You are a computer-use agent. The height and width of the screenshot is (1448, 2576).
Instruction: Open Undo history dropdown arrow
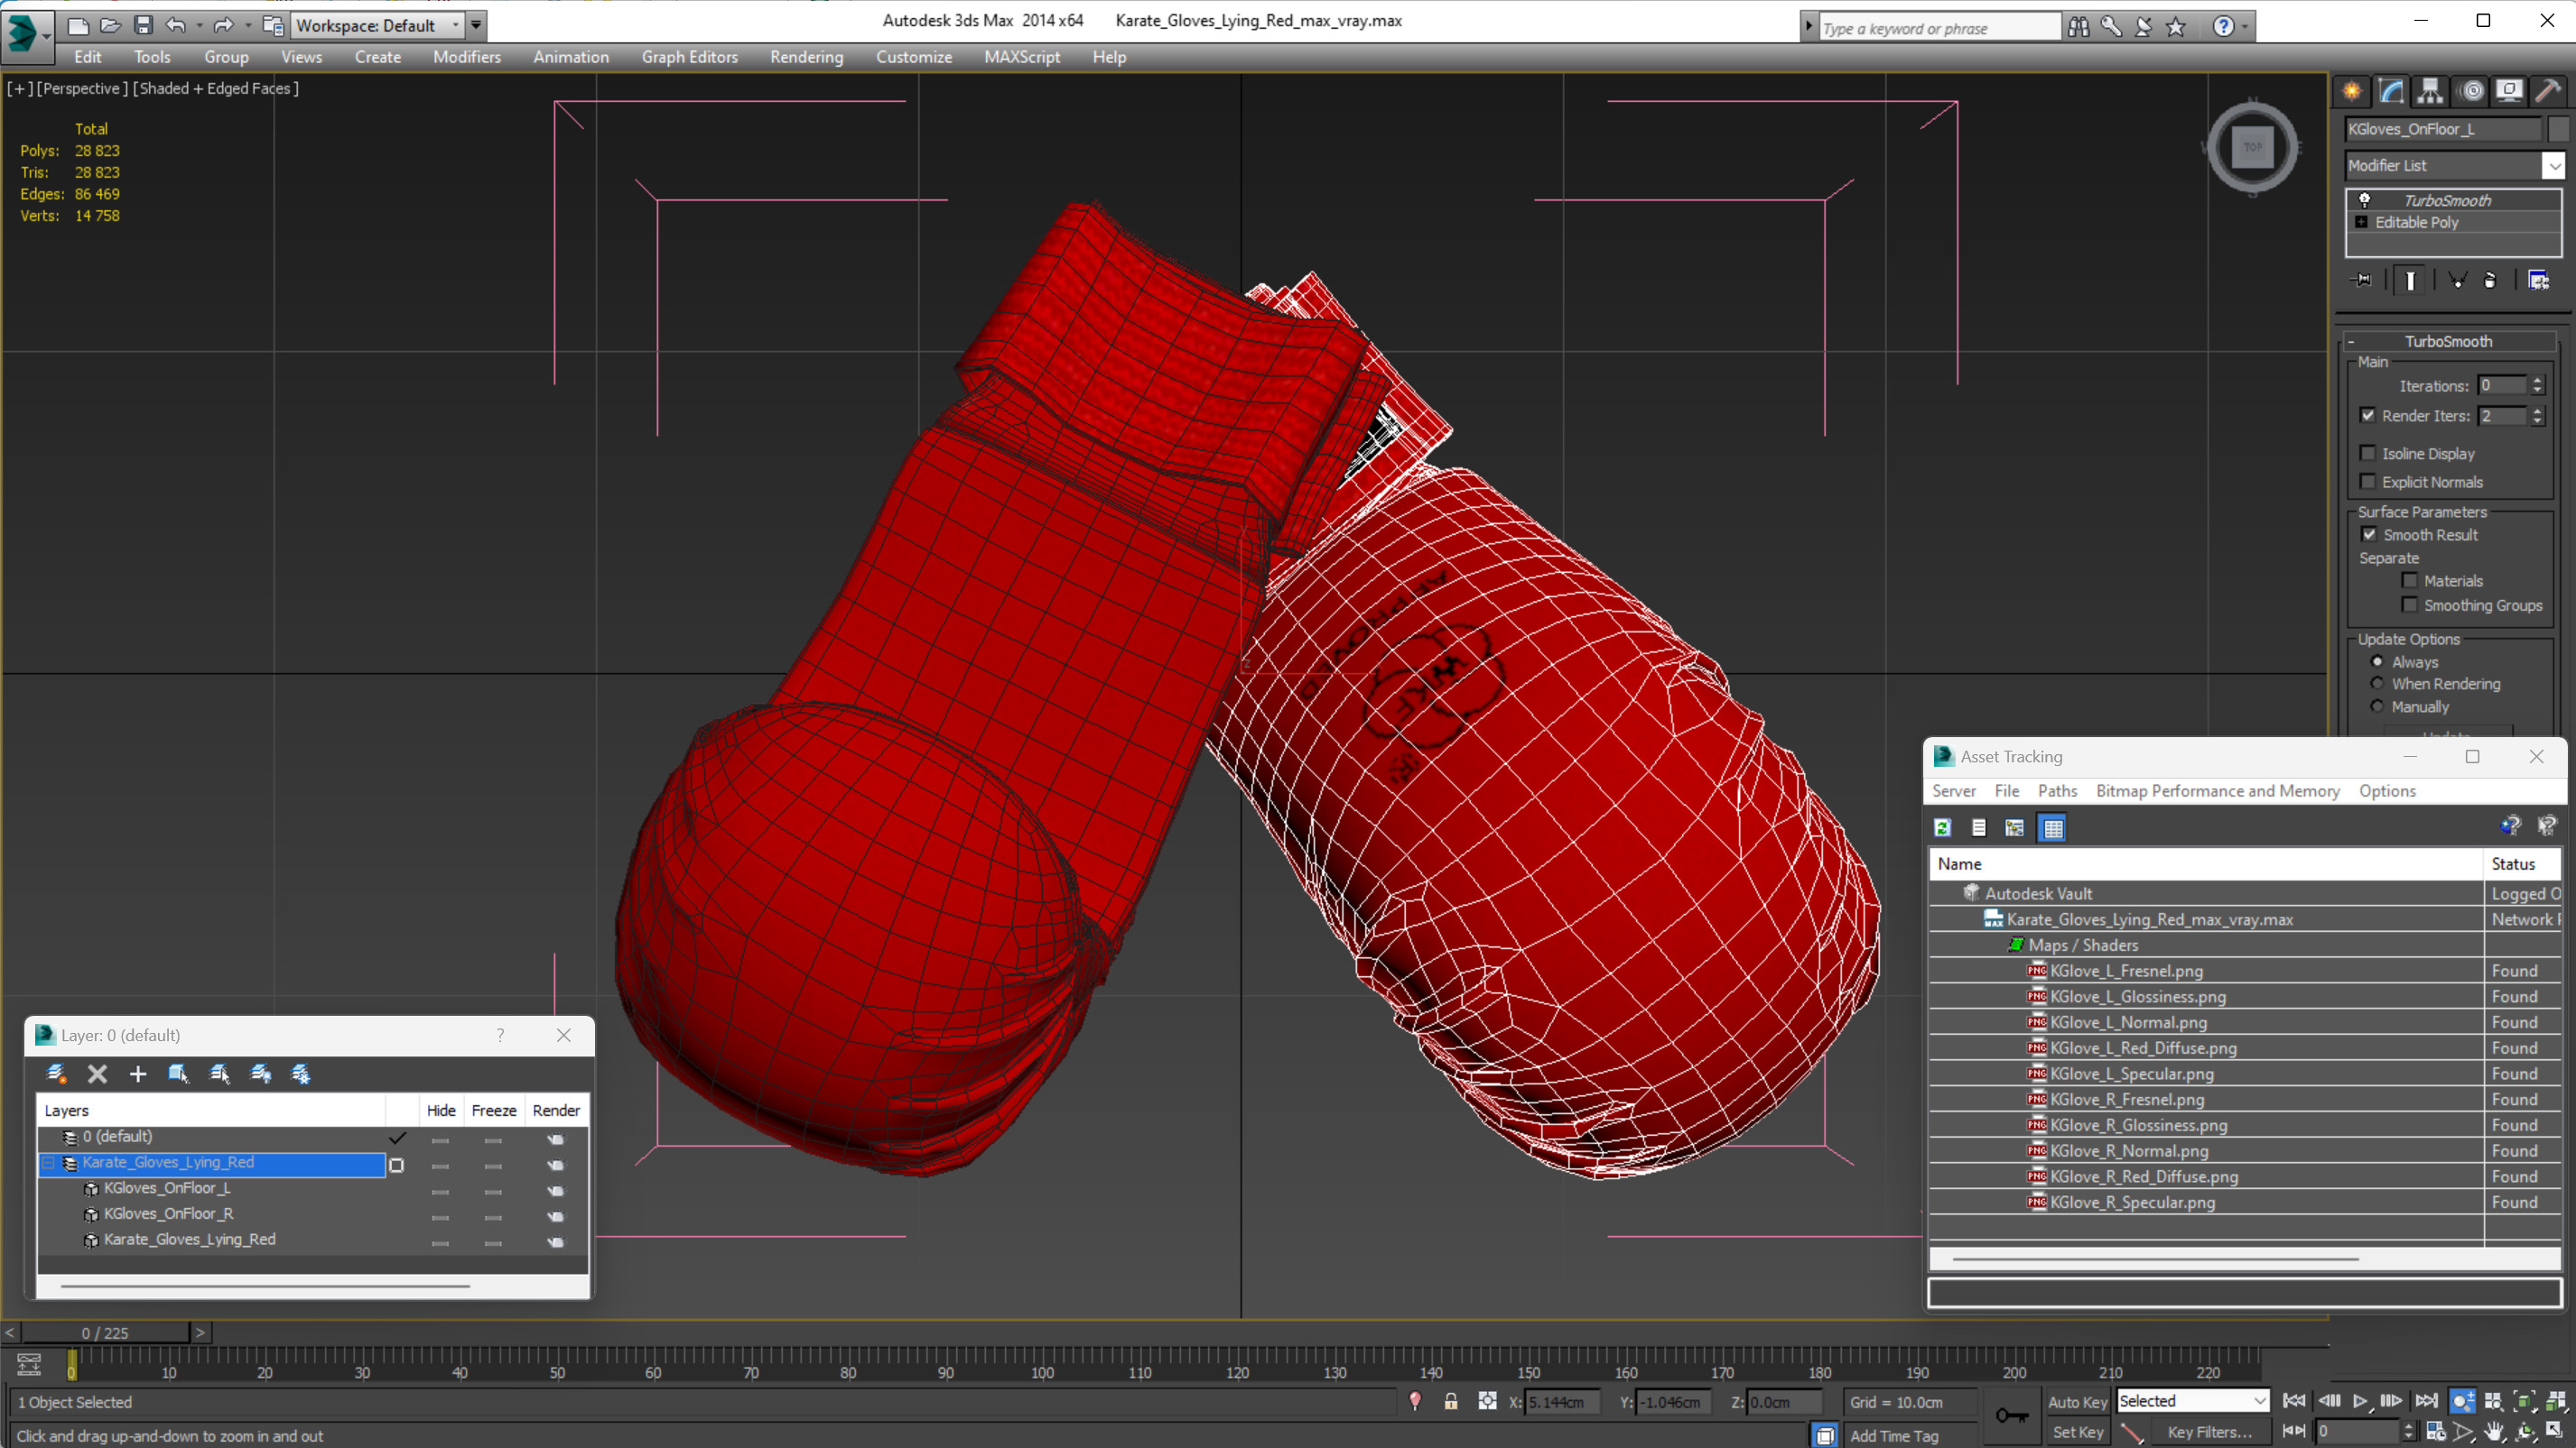click(x=199, y=25)
